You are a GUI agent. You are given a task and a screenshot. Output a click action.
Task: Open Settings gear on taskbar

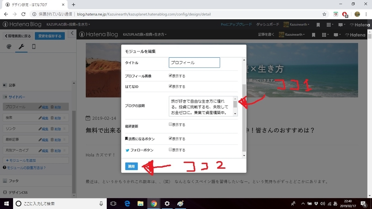tap(167, 204)
